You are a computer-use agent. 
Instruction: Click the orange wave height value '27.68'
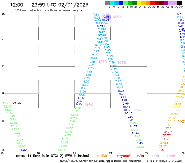(164, 143)
